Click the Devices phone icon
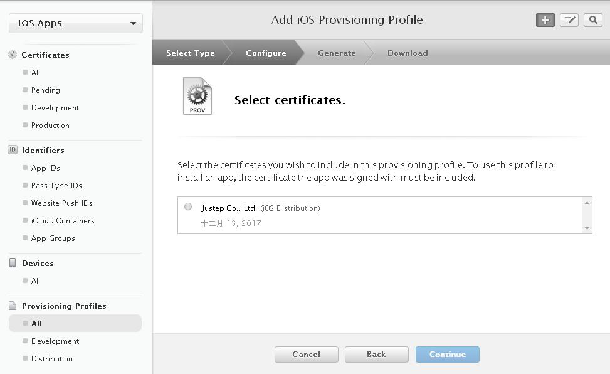The image size is (610, 374). click(13, 263)
